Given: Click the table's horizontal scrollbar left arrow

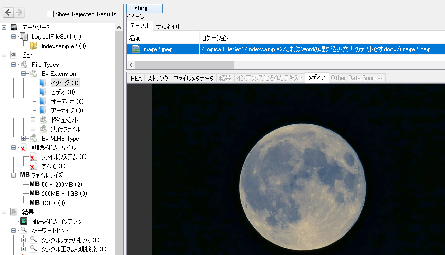Looking at the screenshot, I should pyautogui.click(x=131, y=65).
